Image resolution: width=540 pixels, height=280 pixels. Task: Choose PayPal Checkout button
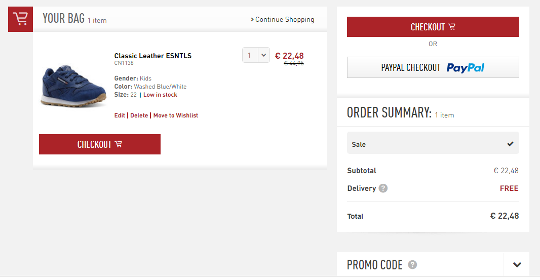(433, 67)
